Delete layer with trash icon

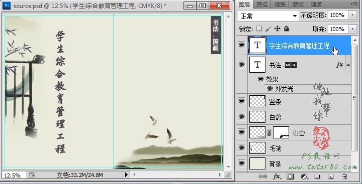344,176
